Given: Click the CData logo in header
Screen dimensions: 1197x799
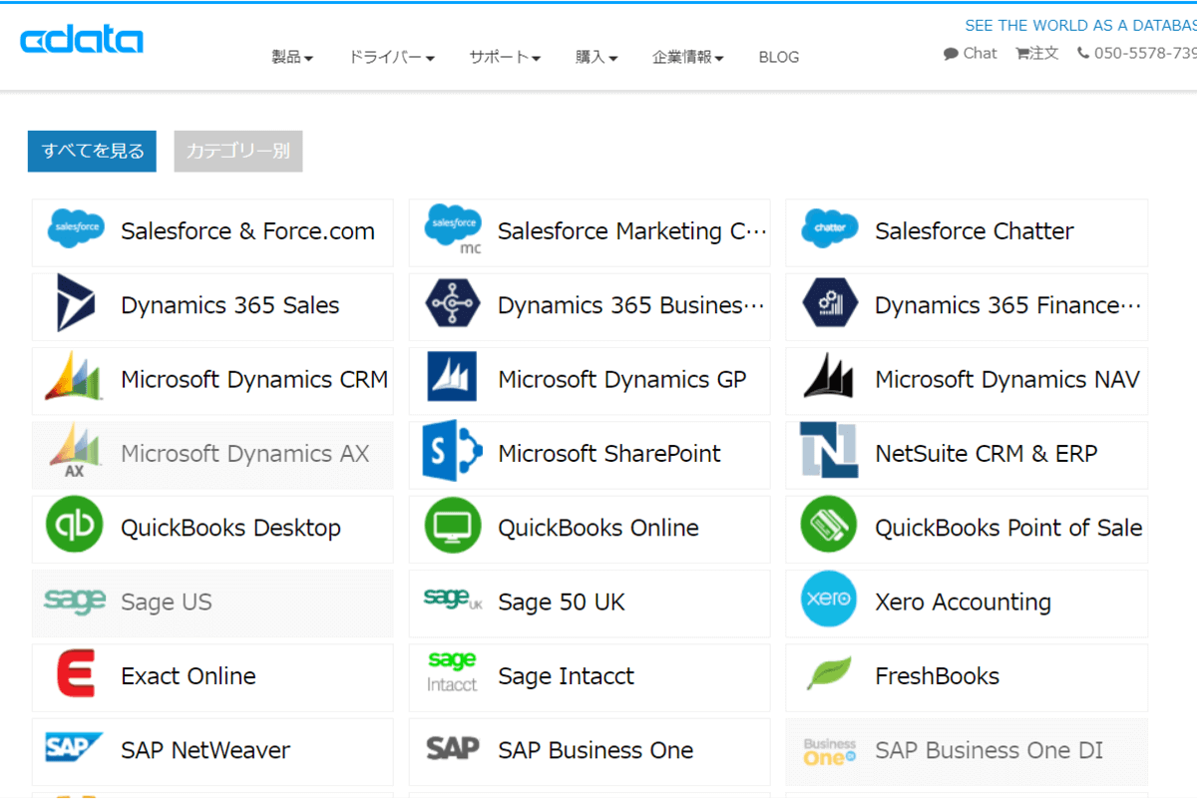Looking at the screenshot, I should [82, 40].
